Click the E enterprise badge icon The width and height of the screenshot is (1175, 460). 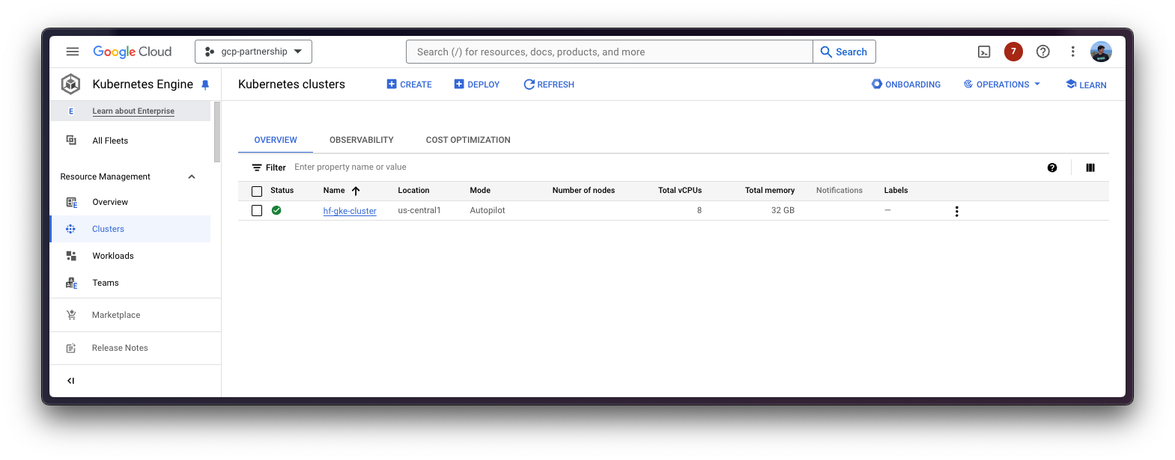click(x=71, y=111)
